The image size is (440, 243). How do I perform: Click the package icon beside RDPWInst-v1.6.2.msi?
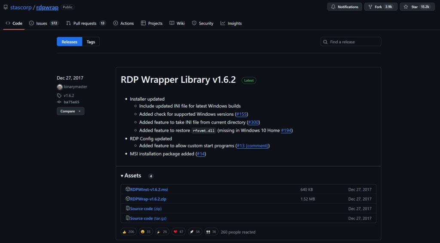(x=128, y=189)
